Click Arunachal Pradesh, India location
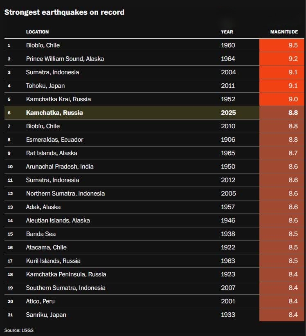 [x=60, y=167]
